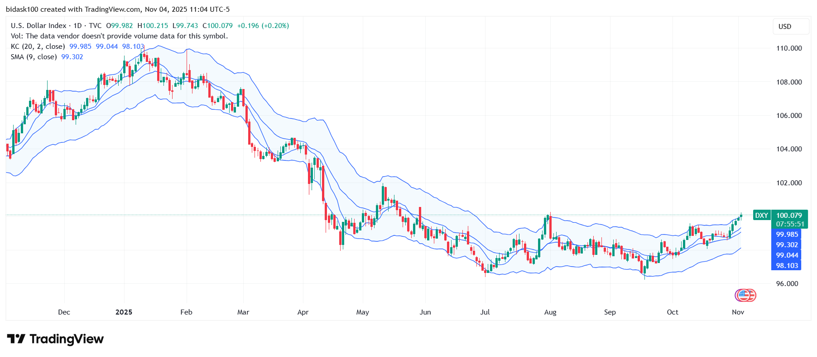Image resolution: width=817 pixels, height=357 pixels.
Task: Click the 2025 label on time axis
Action: [x=124, y=312]
